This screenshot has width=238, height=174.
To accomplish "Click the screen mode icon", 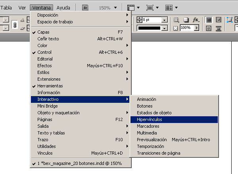I will click(x=150, y=8).
